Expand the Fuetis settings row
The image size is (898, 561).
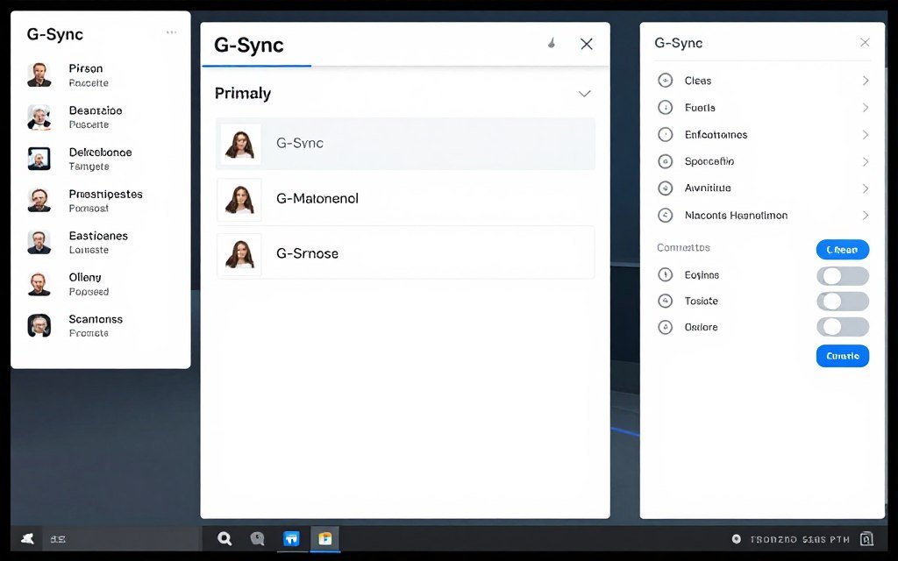coord(866,107)
